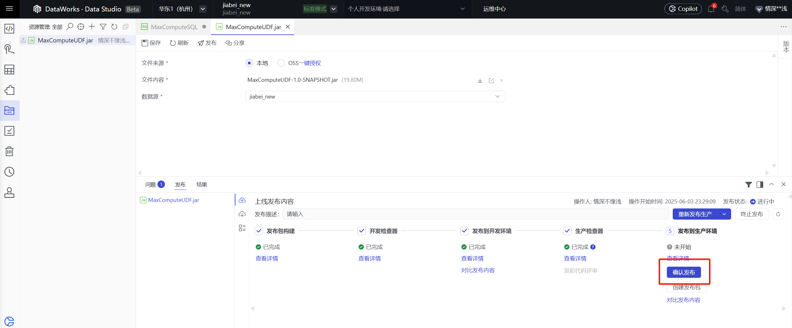Open 个人开发环境 selection dropdown
The width and height of the screenshot is (792, 328).
pyautogui.click(x=406, y=9)
